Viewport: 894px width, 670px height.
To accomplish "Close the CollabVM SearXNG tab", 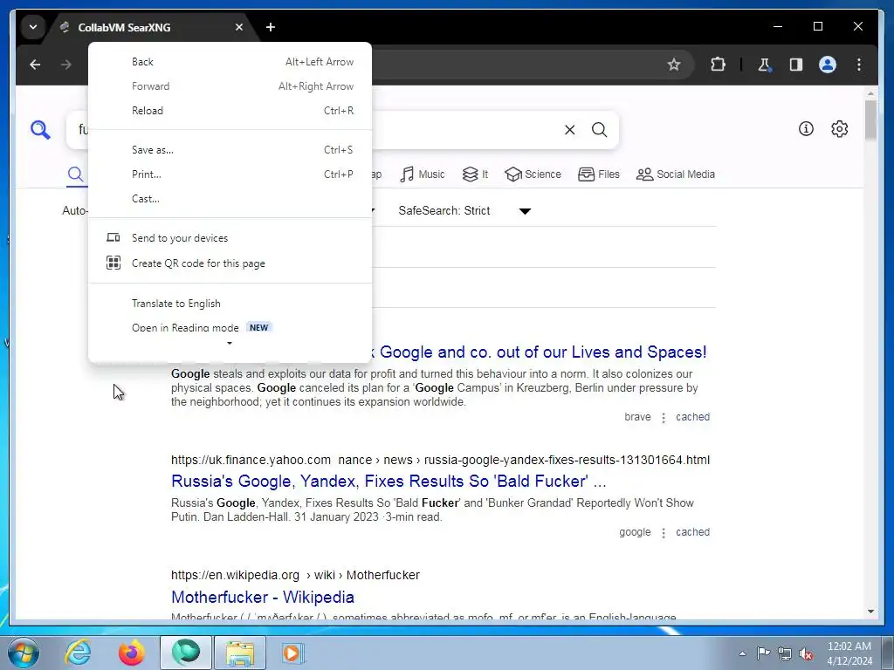I will coord(239,27).
